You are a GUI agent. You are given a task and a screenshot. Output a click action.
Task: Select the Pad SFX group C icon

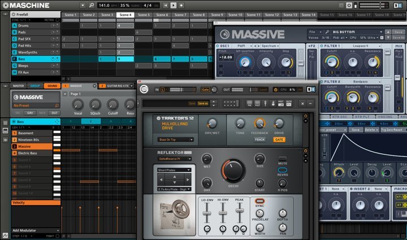tap(15, 39)
